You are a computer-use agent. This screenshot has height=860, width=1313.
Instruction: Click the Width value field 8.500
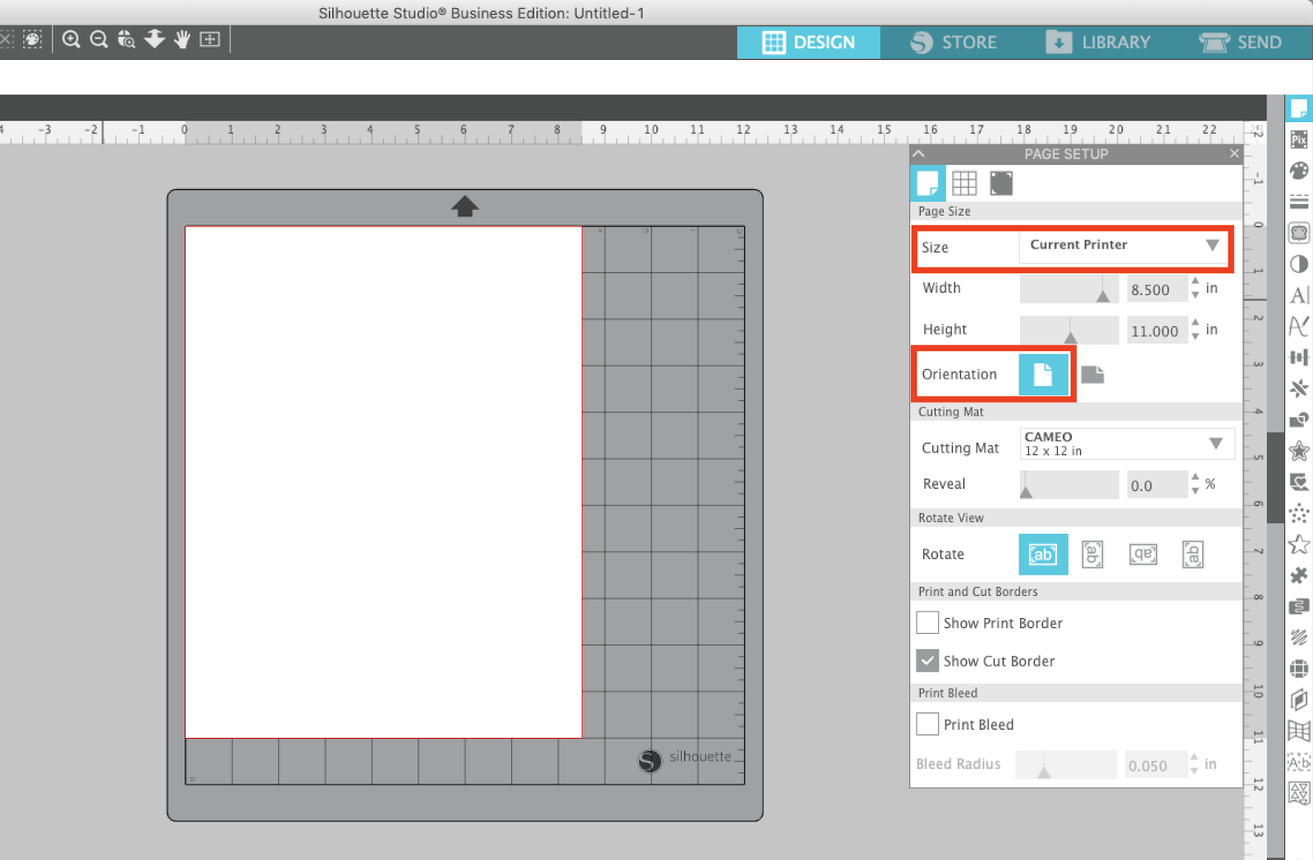tap(1156, 289)
